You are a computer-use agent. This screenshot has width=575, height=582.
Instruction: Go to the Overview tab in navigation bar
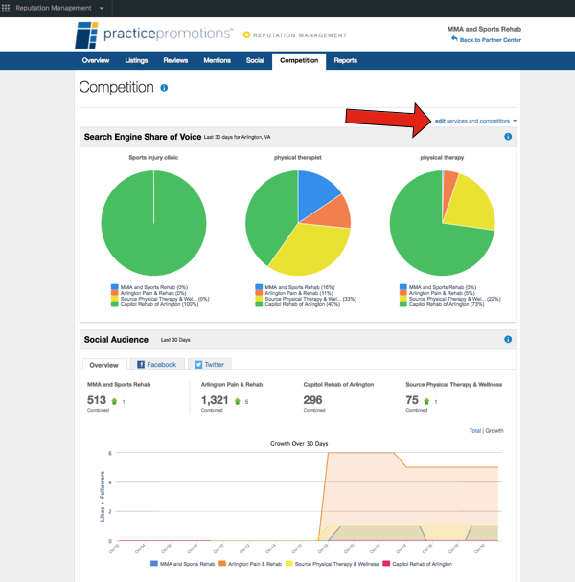(96, 60)
